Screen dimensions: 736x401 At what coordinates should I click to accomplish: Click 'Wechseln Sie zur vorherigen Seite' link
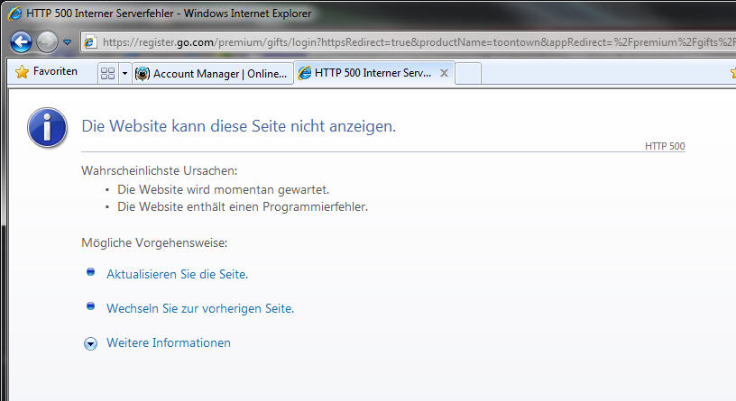pyautogui.click(x=200, y=308)
